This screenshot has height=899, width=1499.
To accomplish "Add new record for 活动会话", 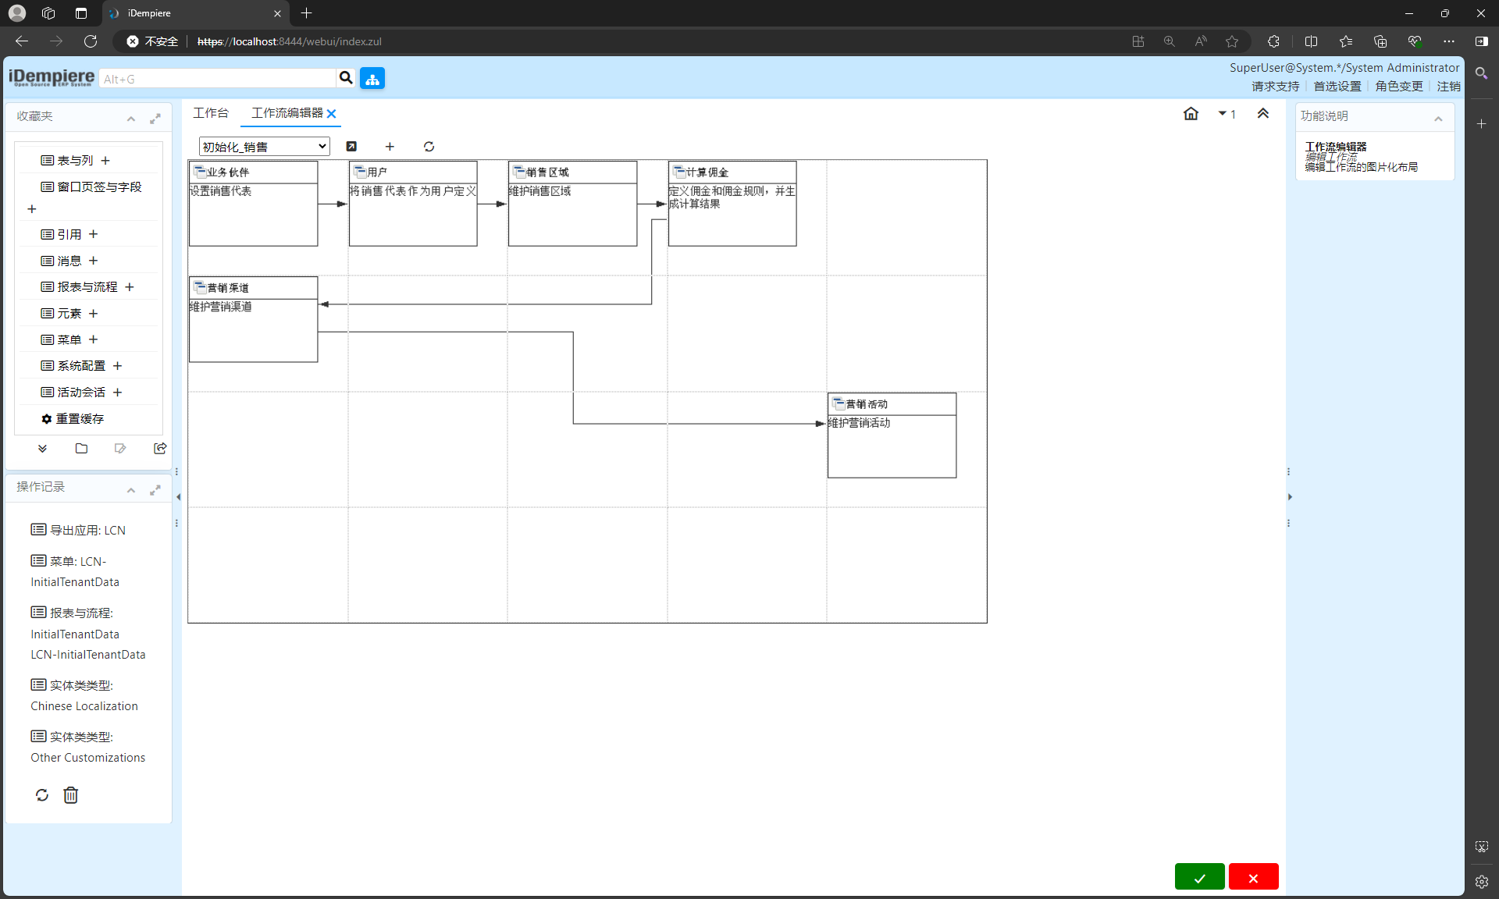I will click(x=118, y=393).
